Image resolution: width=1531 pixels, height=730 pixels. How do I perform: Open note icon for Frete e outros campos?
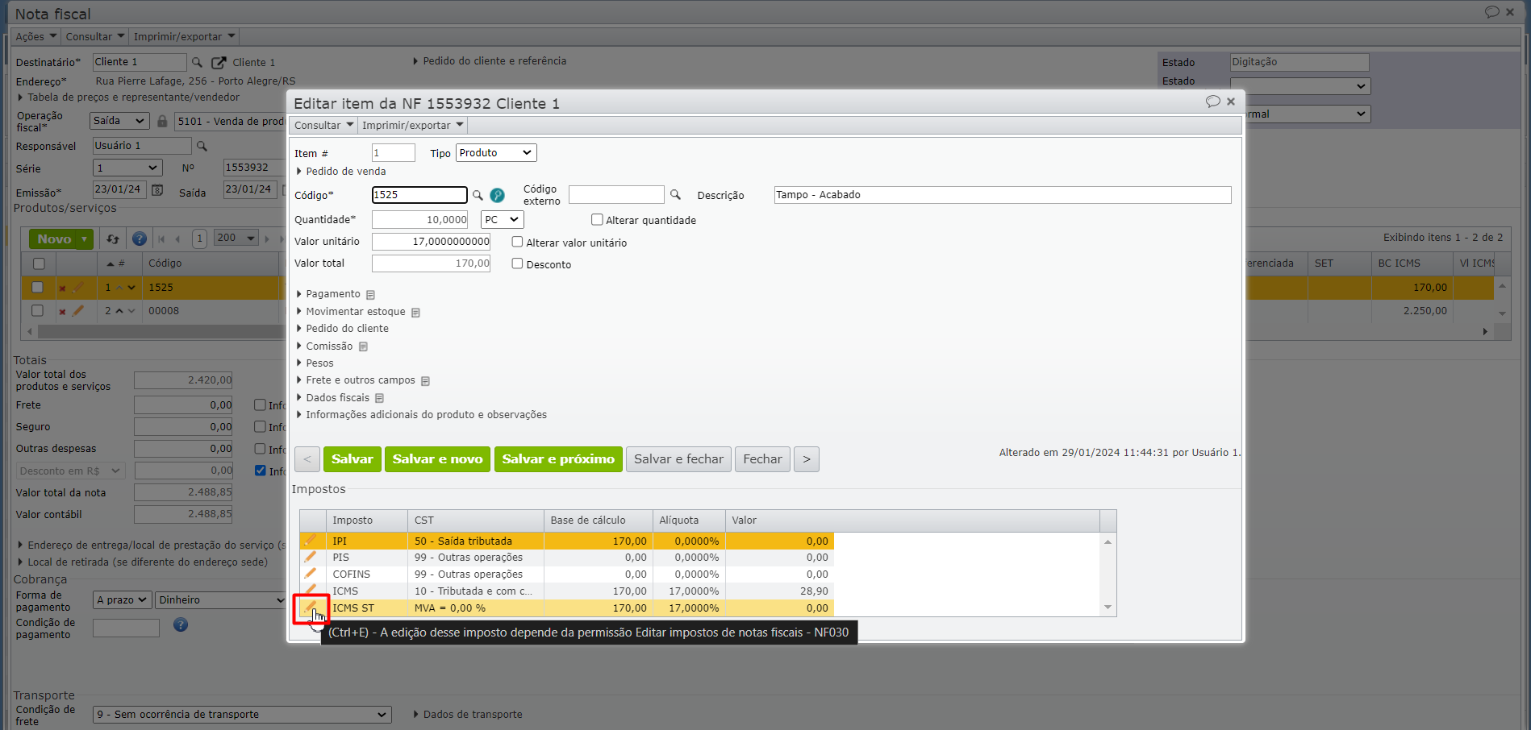[426, 381]
